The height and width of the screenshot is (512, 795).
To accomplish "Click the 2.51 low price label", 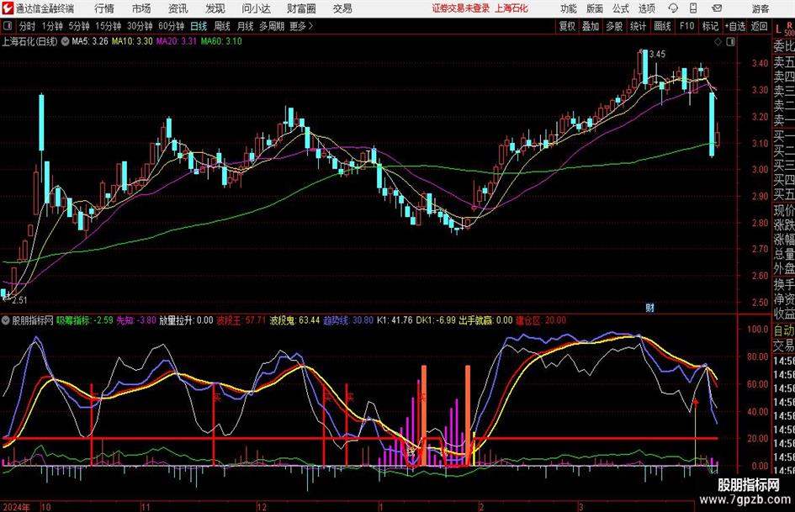I will 19,300.
